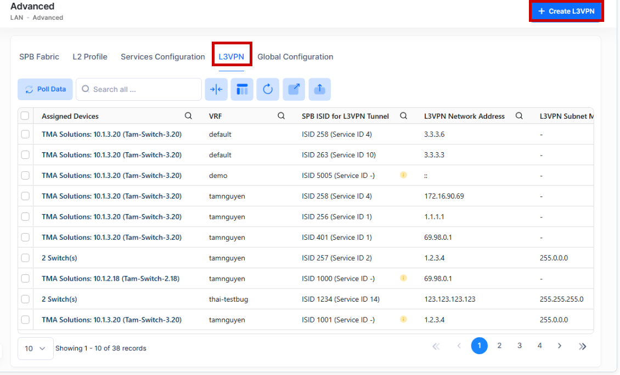The image size is (620, 375).
Task: Click the SPB ISID for L3VPN Tunnel header
Action: tap(345, 116)
